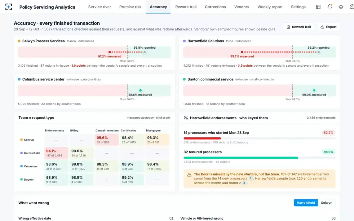Viewport: 354px width, 221px height.
Task: Click red measured dot on Selwyn chart
Action: (x=109, y=52)
